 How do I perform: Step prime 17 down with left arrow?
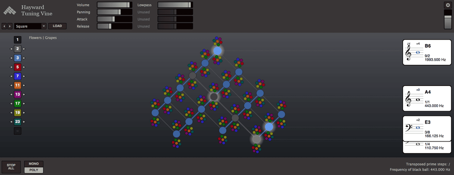[11, 103]
